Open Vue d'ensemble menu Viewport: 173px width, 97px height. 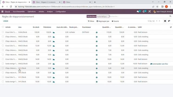[19, 12]
